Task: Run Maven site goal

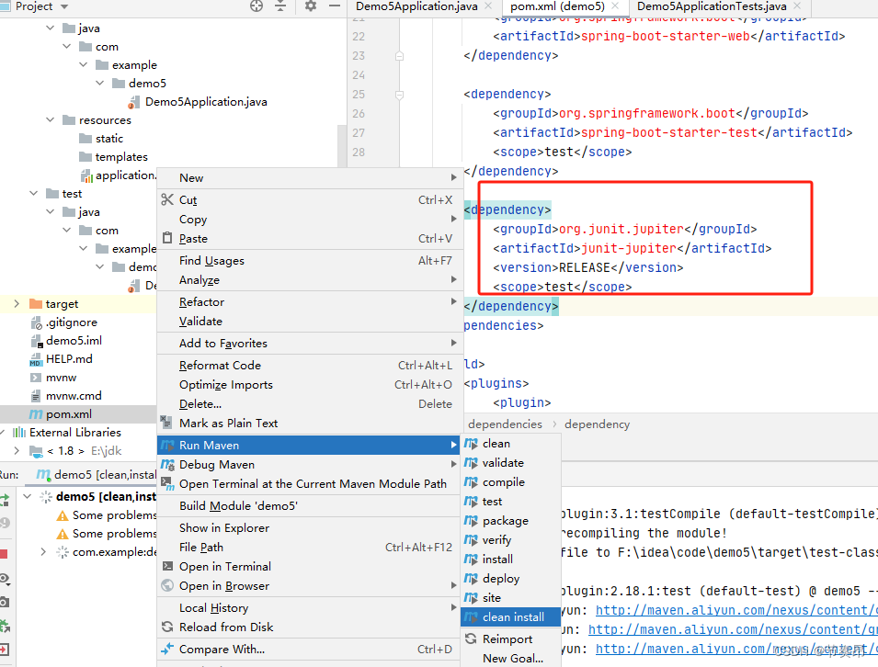Action: coord(510,598)
